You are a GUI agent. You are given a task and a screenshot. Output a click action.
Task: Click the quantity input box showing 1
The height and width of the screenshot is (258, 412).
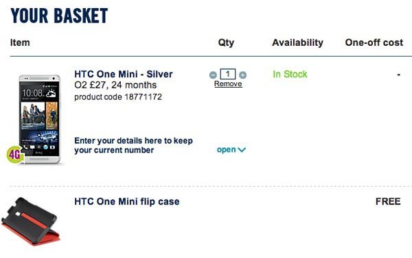[x=228, y=74]
